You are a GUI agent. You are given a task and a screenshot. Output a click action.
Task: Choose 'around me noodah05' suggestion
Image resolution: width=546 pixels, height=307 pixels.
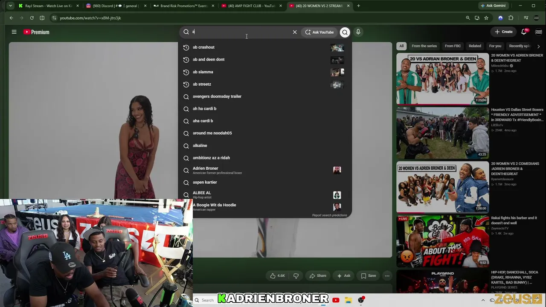click(265, 133)
